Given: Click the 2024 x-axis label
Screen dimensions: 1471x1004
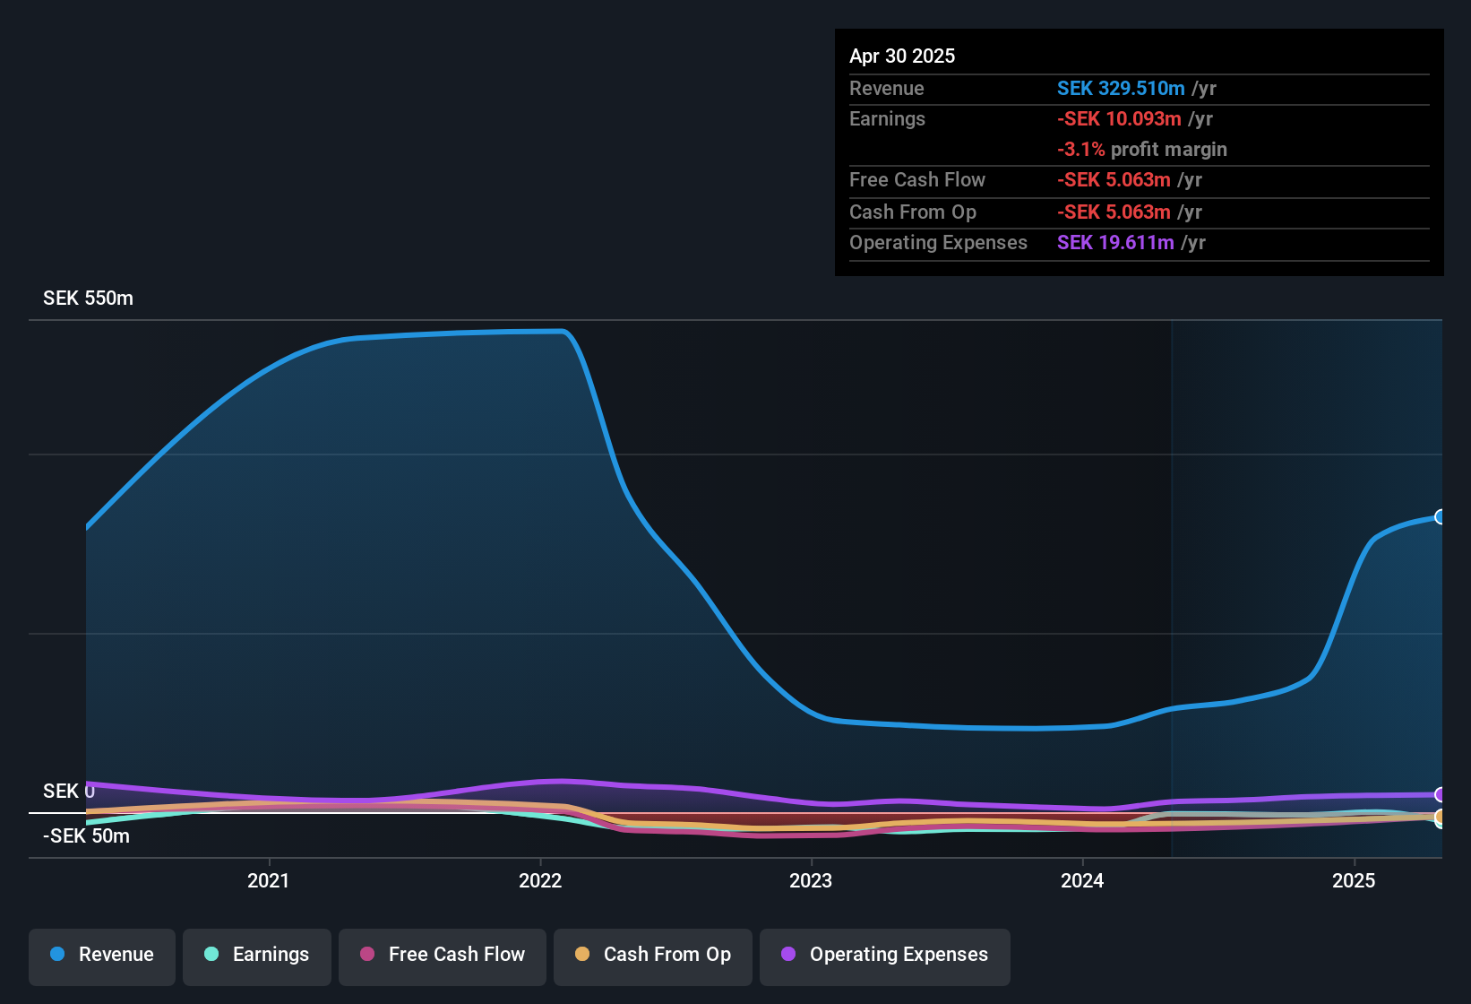Looking at the screenshot, I should coord(1082,880).
